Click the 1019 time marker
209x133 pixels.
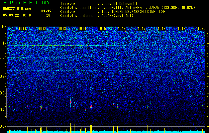[x=181, y=29]
